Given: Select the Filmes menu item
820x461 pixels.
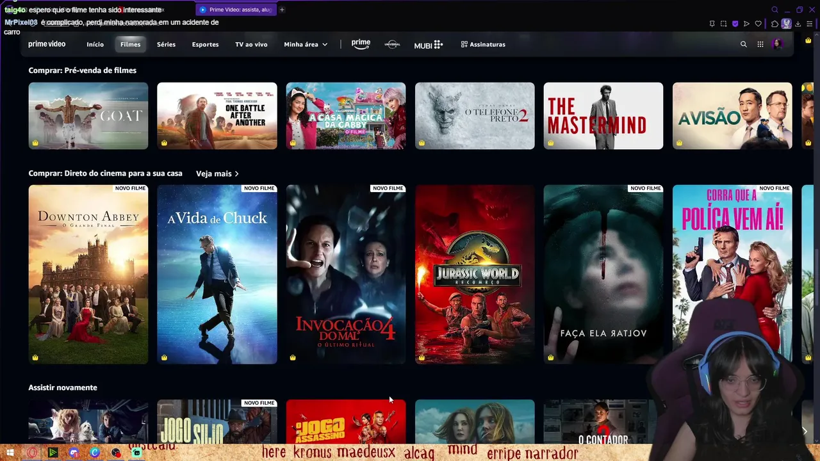Looking at the screenshot, I should point(130,44).
